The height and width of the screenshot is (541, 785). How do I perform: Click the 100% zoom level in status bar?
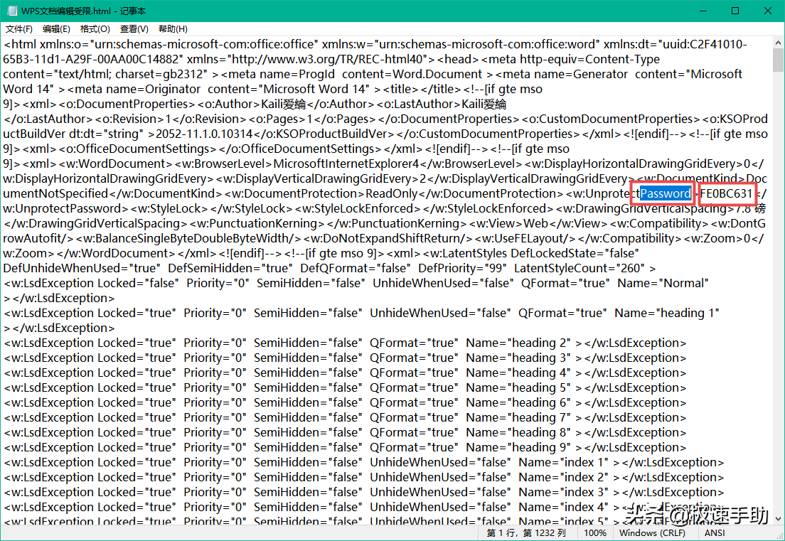point(595,532)
